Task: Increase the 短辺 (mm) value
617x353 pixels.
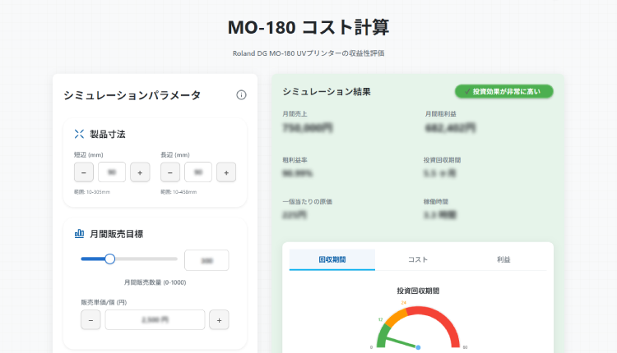Action: coord(140,172)
